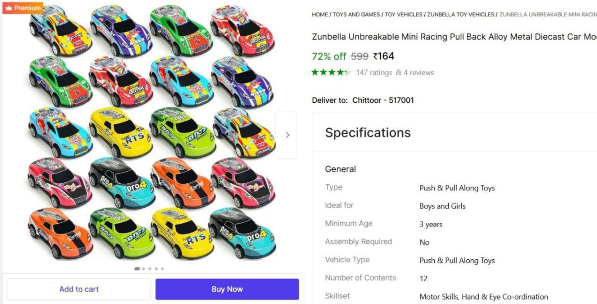
Task: Open the Toy Vehicles breadcrumb
Action: pos(403,15)
